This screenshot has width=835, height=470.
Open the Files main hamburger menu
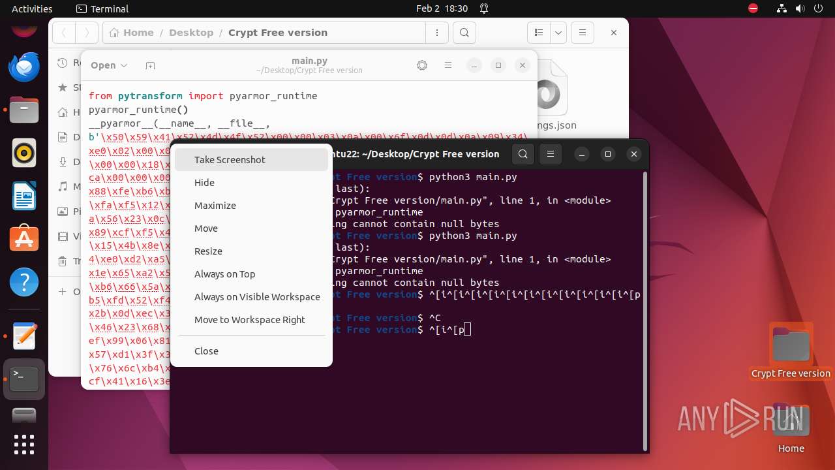pos(583,33)
